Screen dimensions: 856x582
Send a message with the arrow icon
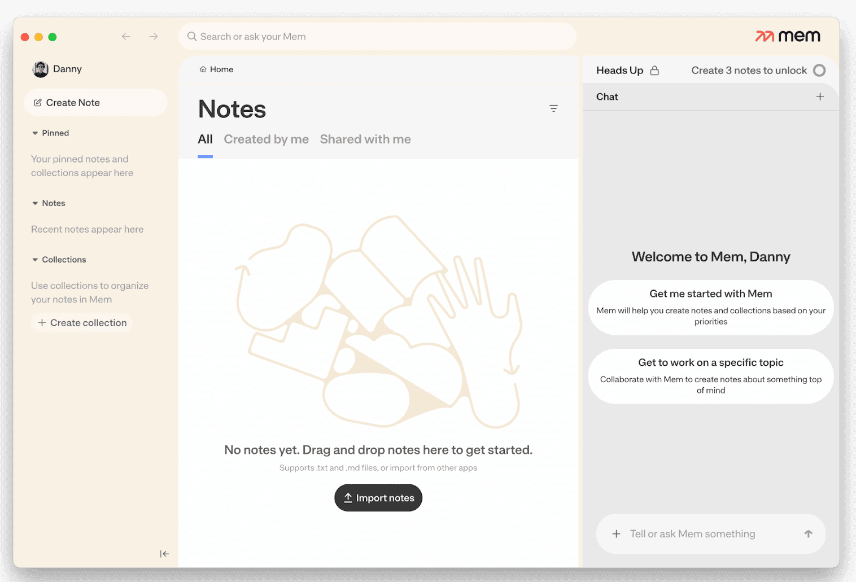pos(808,533)
